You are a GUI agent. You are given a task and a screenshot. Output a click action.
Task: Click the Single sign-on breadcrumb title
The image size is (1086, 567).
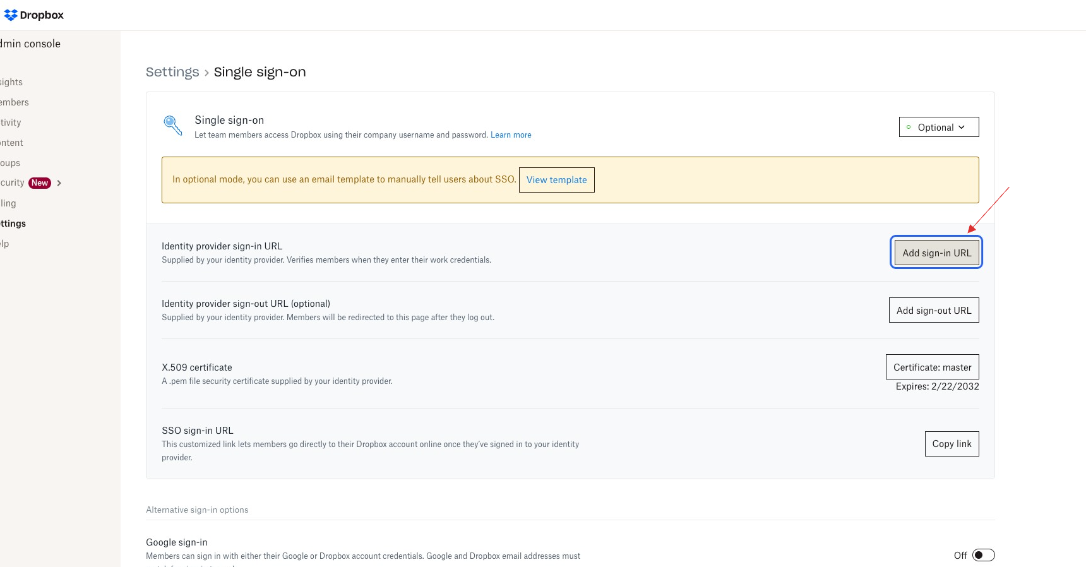point(260,72)
